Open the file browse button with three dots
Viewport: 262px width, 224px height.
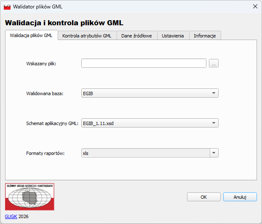pos(214,64)
